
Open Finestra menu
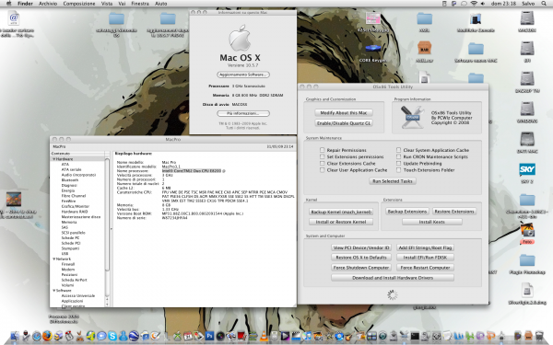click(140, 4)
